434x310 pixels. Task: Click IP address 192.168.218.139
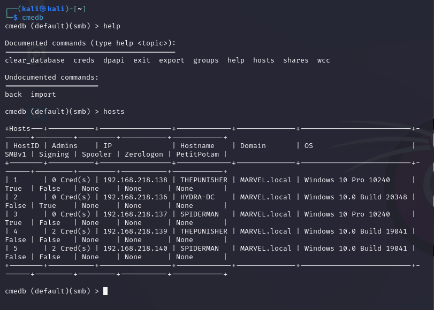point(135,231)
